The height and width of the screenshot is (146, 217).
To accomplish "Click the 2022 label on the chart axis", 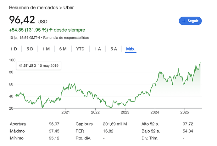I will (95, 112).
